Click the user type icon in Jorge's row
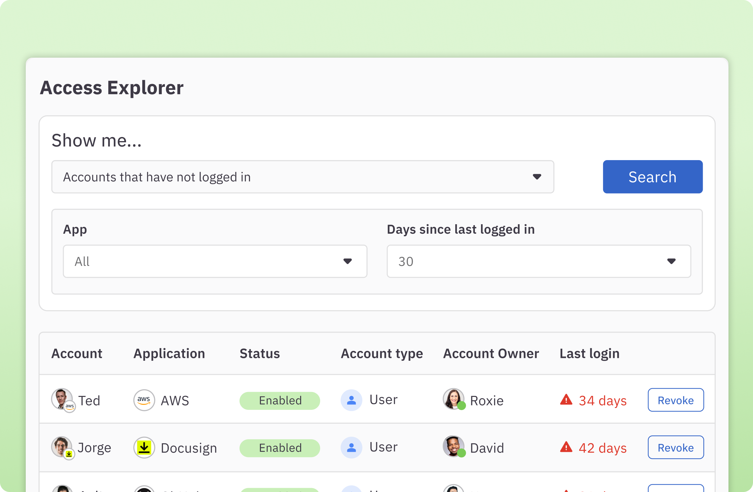The height and width of the screenshot is (492, 753). click(351, 448)
